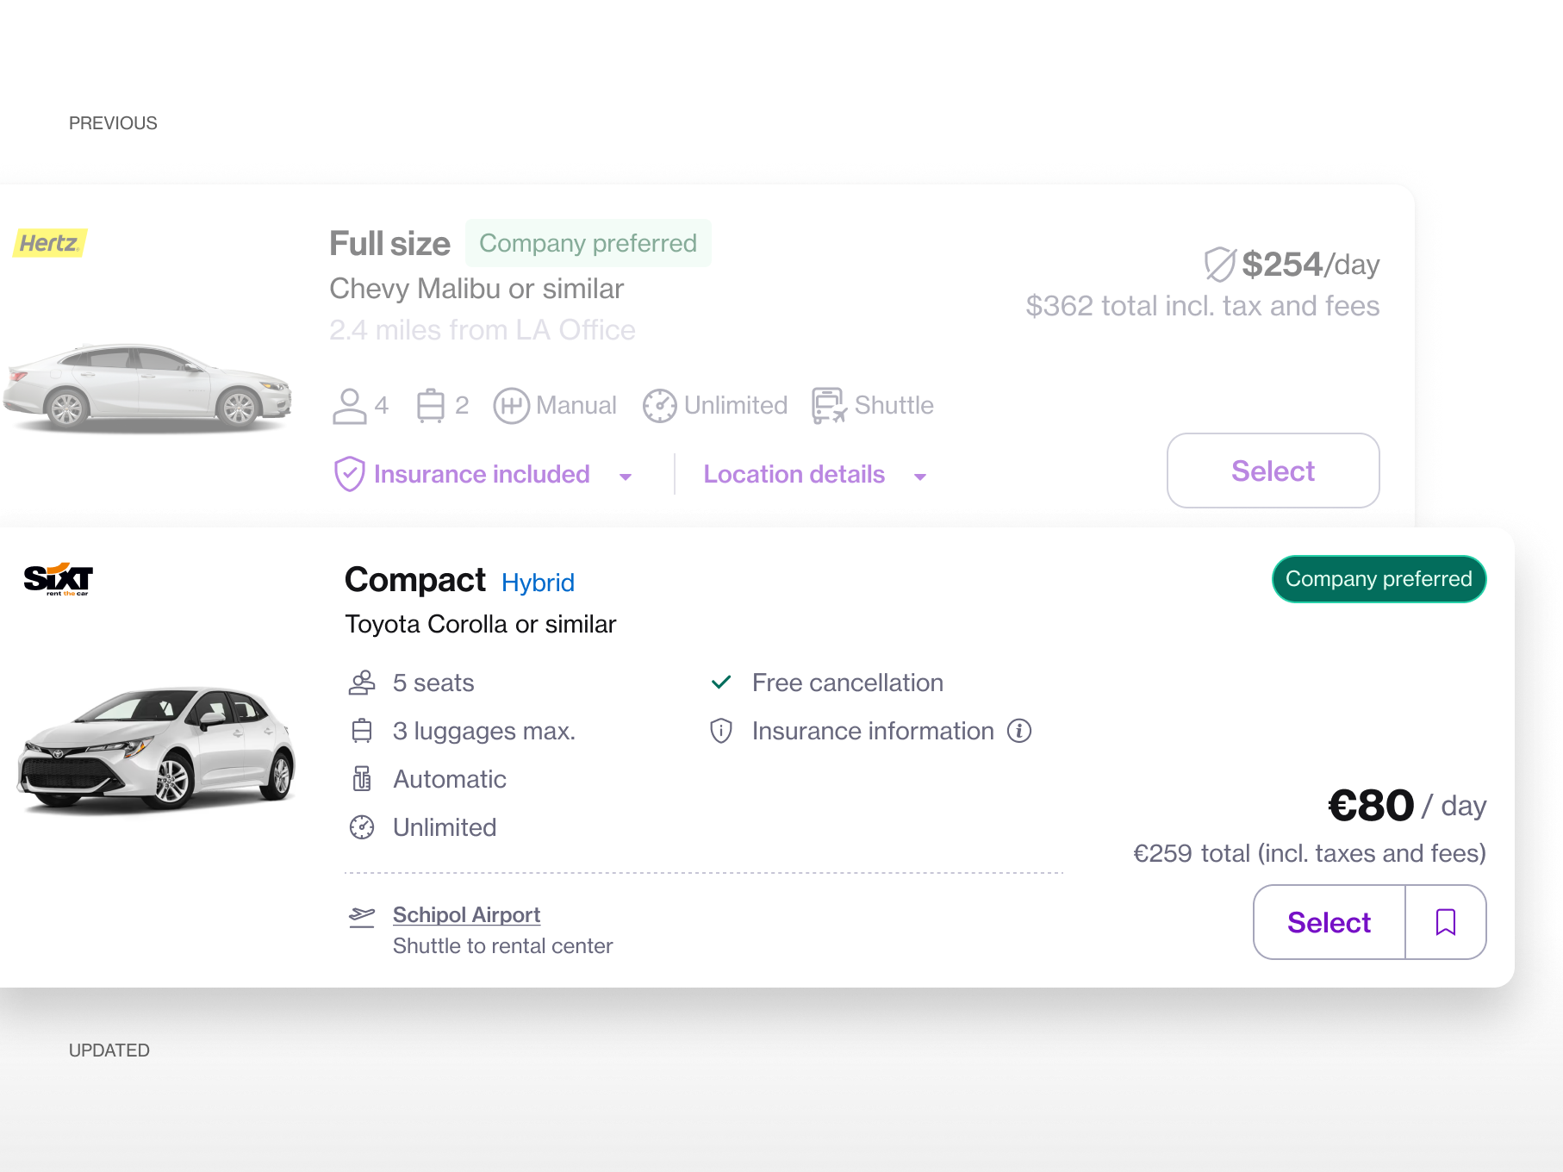
Task: Click the Insurance information info icon
Action: (1019, 731)
